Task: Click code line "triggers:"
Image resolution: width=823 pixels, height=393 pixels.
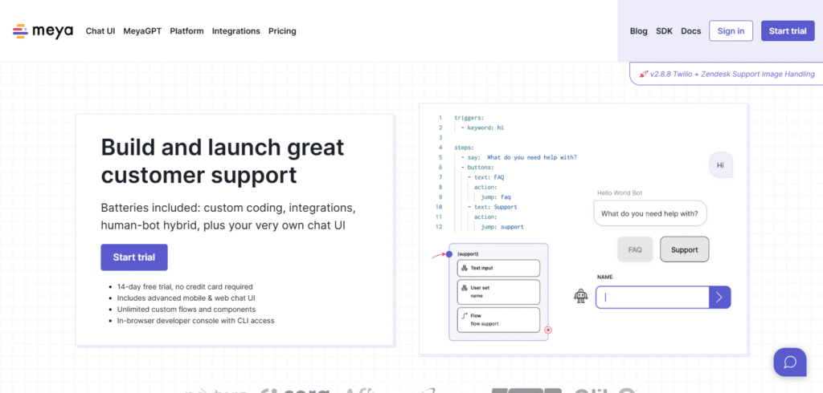Action: click(469, 117)
